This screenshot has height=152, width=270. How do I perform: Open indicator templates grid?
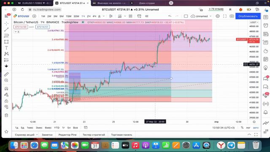pyautogui.click(x=130, y=16)
